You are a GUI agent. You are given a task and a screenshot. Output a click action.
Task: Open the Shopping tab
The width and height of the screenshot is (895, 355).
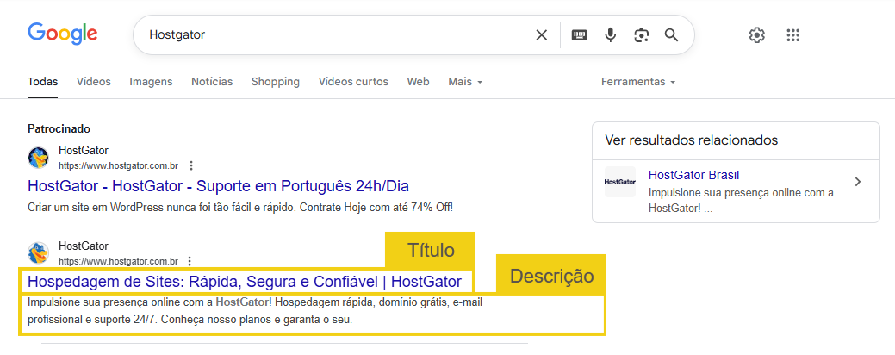(x=276, y=82)
